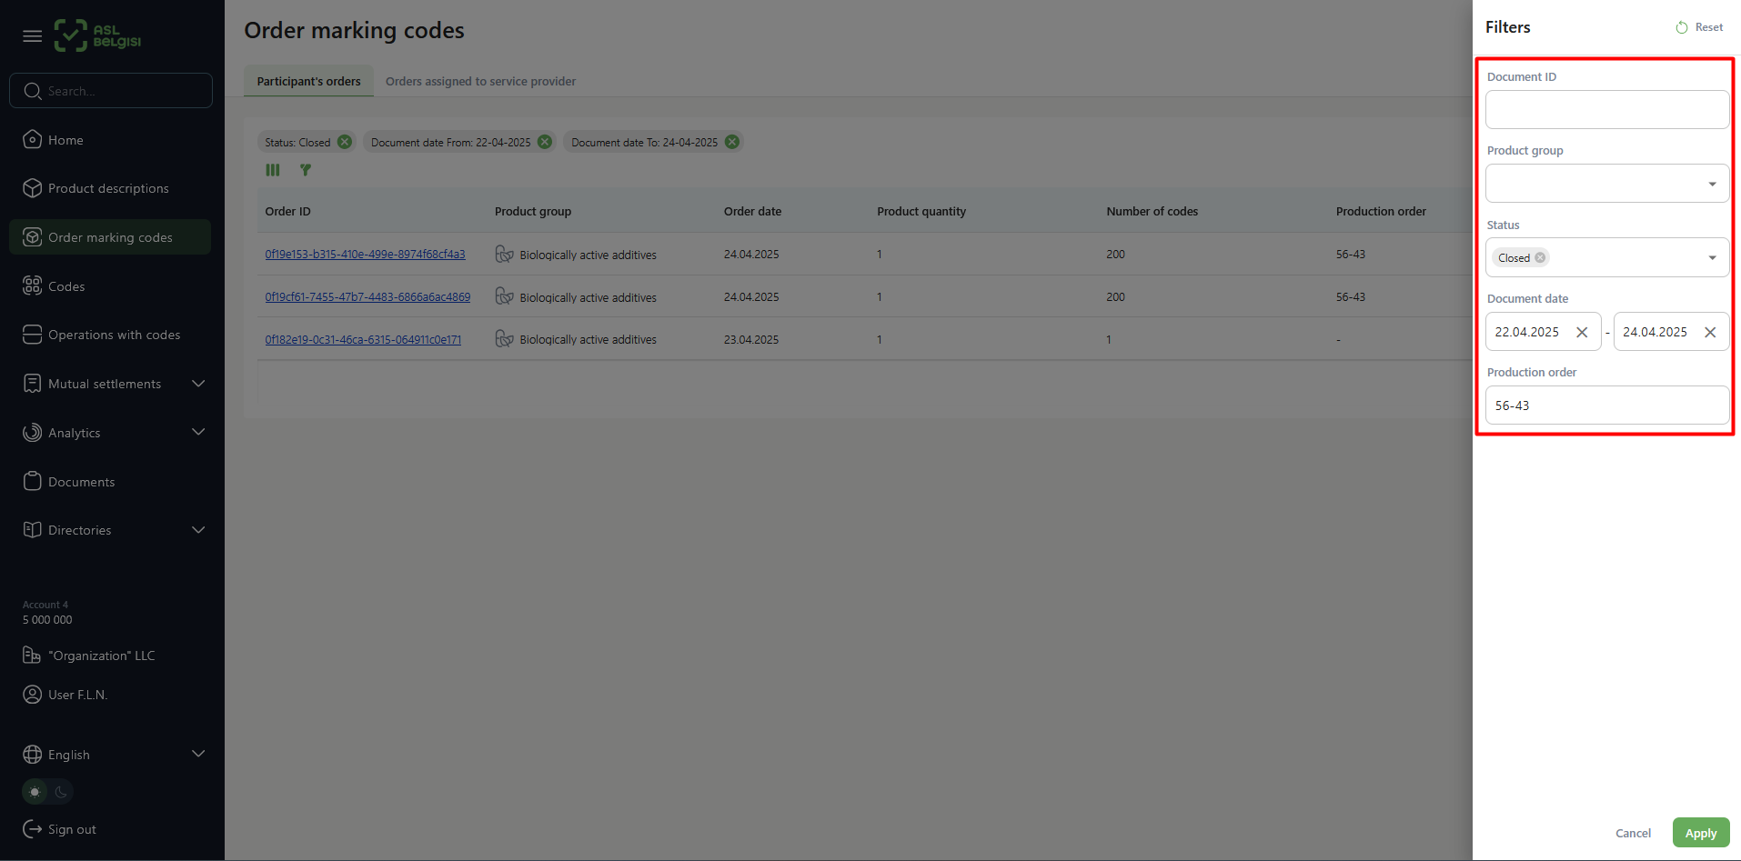Open the hamburger menu icon
1741x861 pixels.
pos(33,36)
